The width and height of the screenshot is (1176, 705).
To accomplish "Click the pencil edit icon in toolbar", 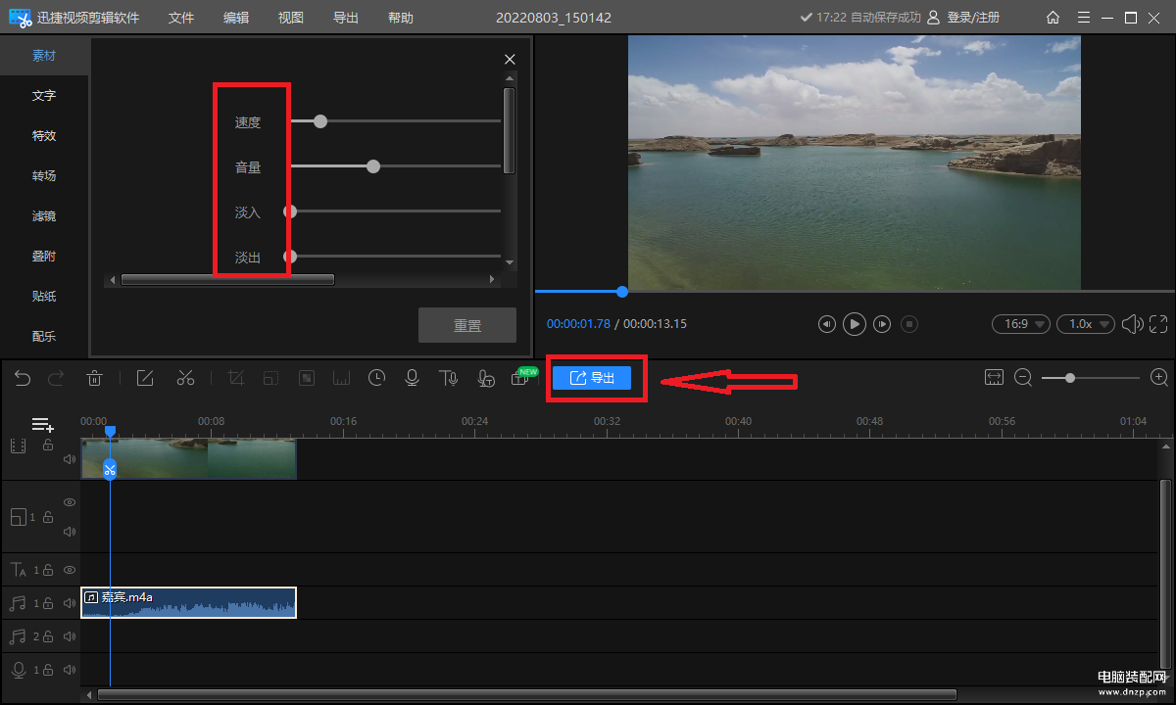I will [145, 378].
